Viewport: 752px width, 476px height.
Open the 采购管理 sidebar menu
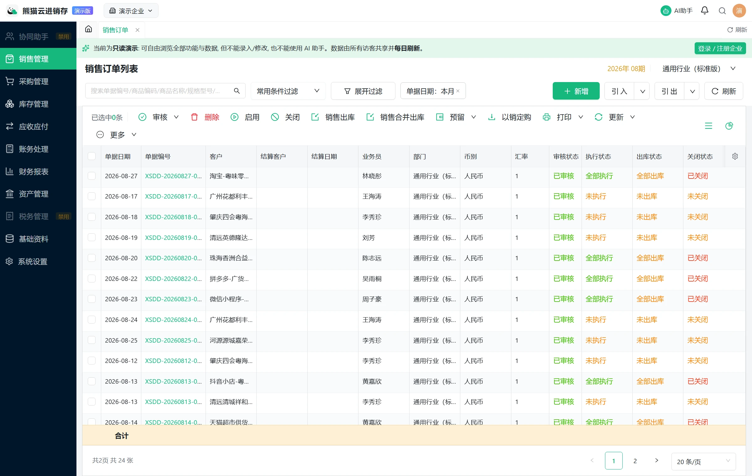[38, 81]
